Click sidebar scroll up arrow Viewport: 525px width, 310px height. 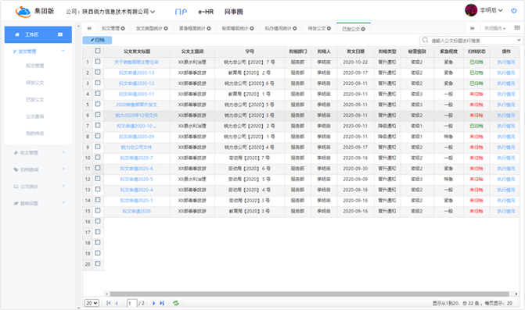79,26
